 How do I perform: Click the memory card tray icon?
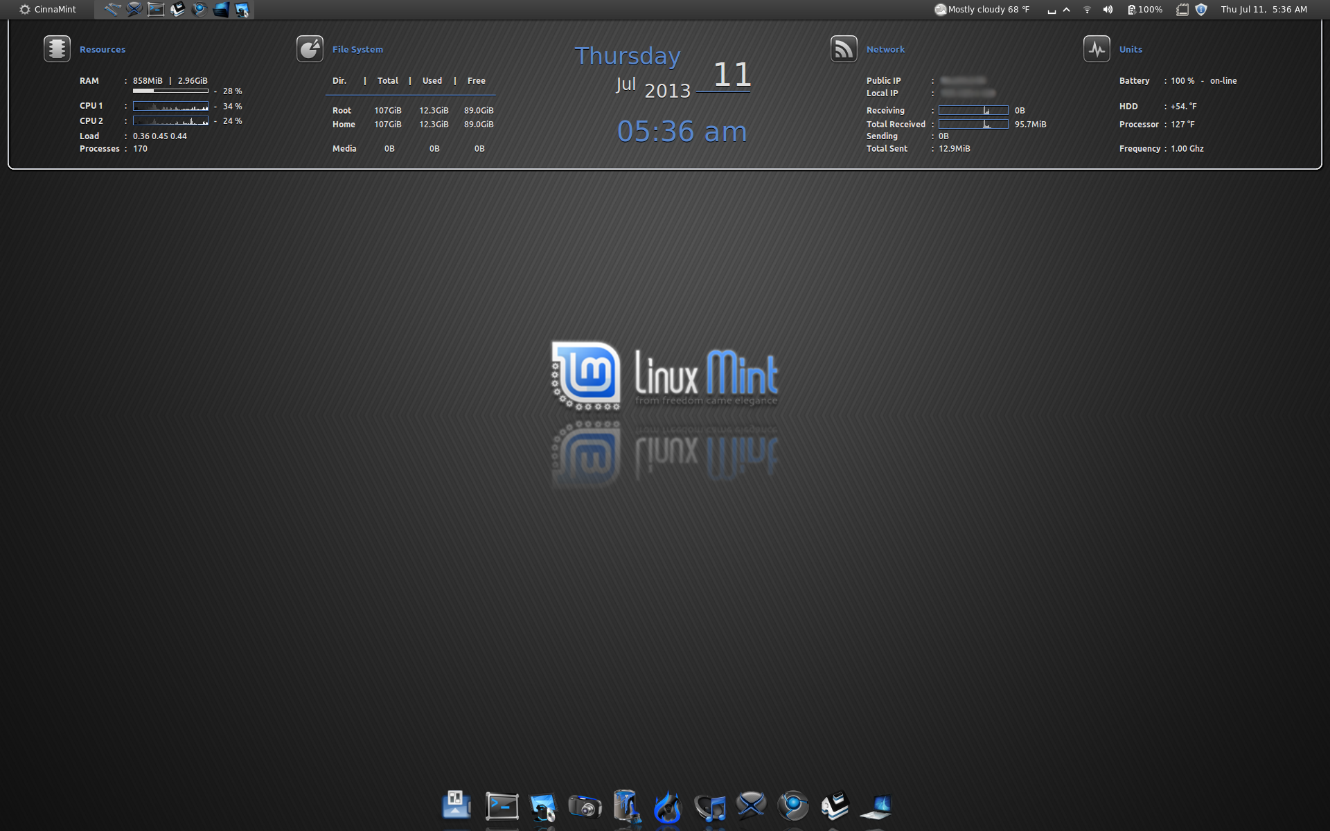click(1182, 10)
